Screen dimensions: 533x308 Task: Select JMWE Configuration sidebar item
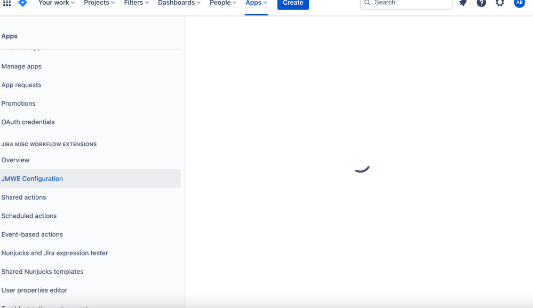[x=90, y=178]
